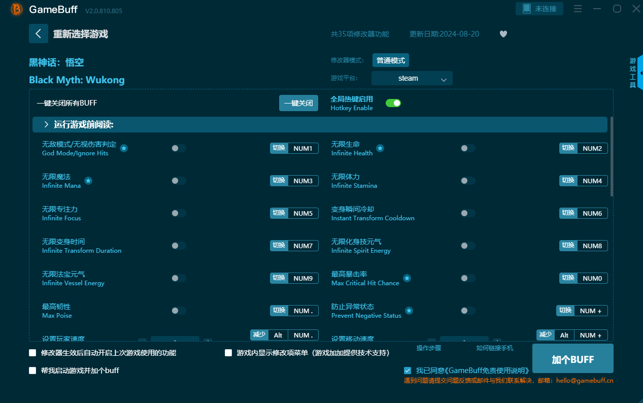Click the one-key close all BUFF button
The width and height of the screenshot is (643, 403).
click(298, 103)
